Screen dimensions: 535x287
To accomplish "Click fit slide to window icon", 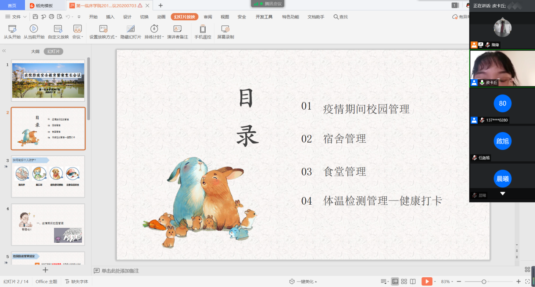I will 527,282.
